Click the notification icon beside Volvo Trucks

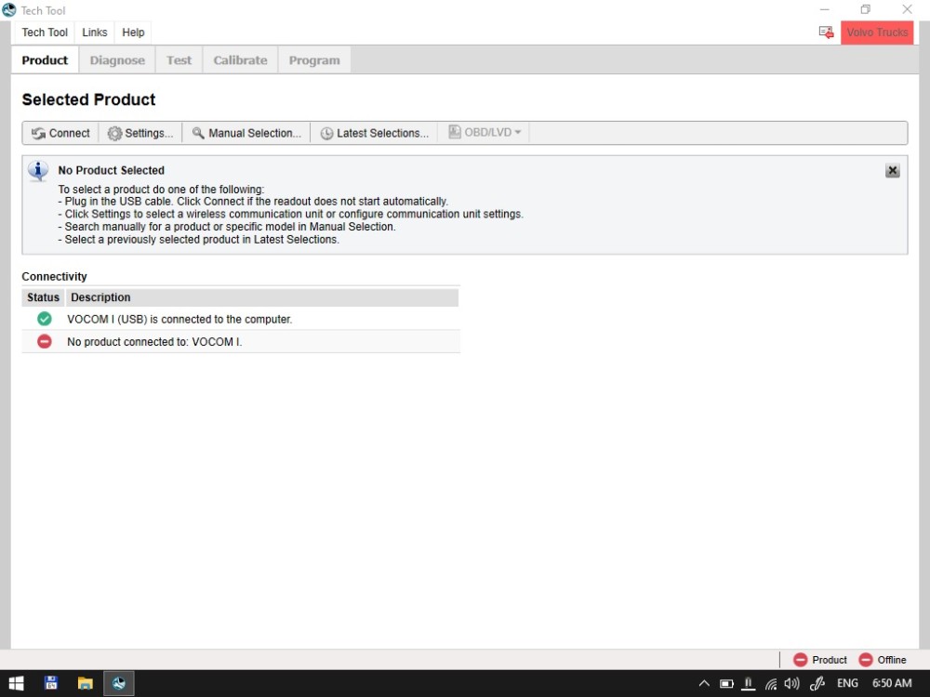pyautogui.click(x=826, y=33)
